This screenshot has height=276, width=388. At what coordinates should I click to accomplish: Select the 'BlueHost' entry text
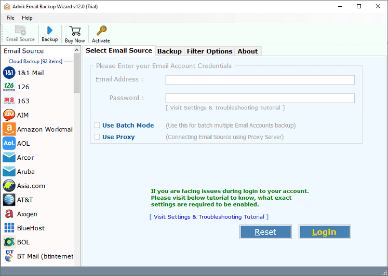click(x=31, y=228)
